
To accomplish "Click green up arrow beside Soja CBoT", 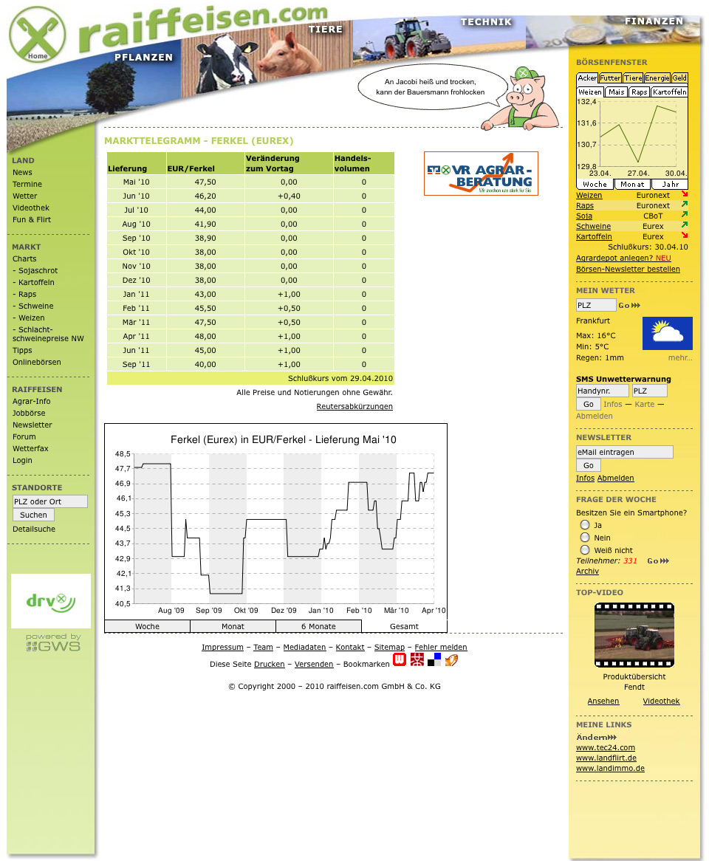I will tap(685, 215).
